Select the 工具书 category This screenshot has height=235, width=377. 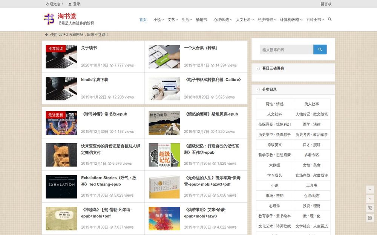(x=312, y=185)
